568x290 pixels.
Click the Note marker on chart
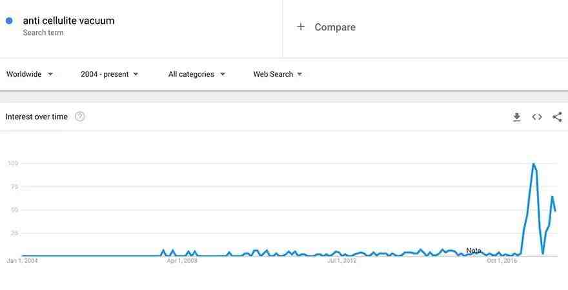474,250
